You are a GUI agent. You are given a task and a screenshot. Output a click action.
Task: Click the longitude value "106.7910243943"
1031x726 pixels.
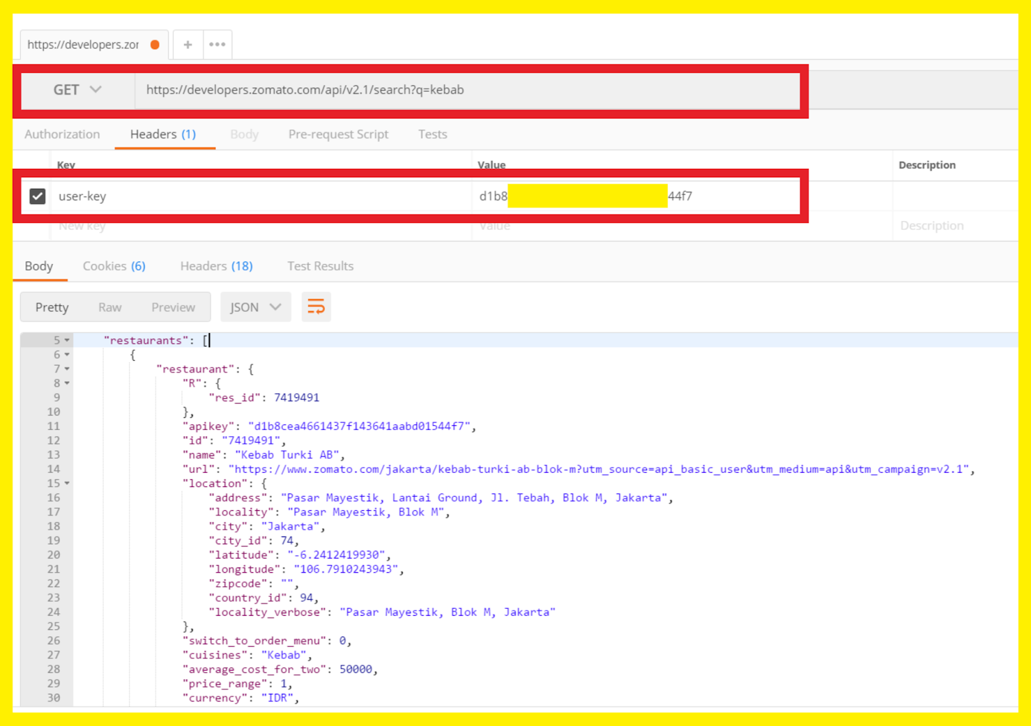[x=346, y=569]
